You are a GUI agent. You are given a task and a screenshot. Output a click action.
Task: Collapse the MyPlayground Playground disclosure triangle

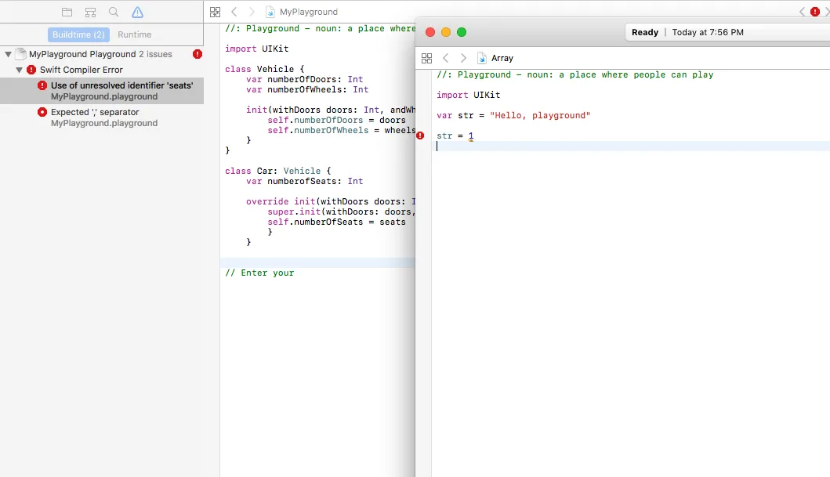click(x=8, y=54)
